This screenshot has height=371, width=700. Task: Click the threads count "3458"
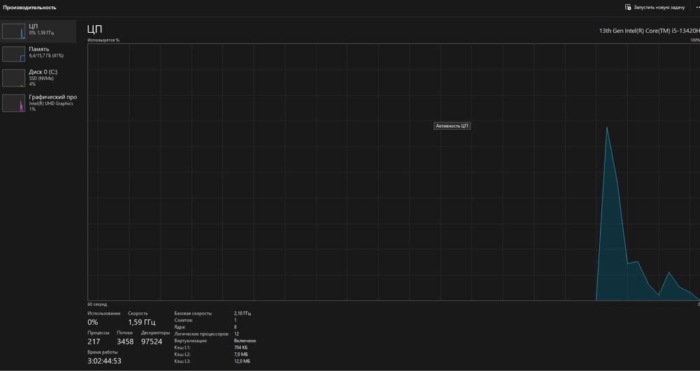(125, 342)
